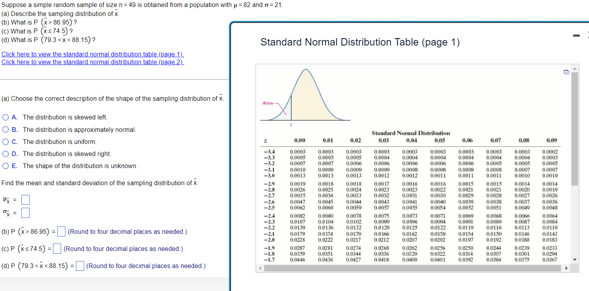Pick option E, shape of distribution is unknown
Image resolution: width=589 pixels, height=291 pixels.
[5, 166]
